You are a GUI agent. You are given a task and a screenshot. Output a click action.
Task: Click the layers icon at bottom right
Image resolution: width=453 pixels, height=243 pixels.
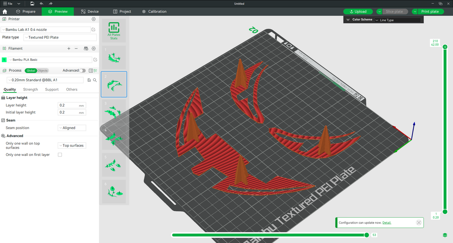[x=445, y=235]
